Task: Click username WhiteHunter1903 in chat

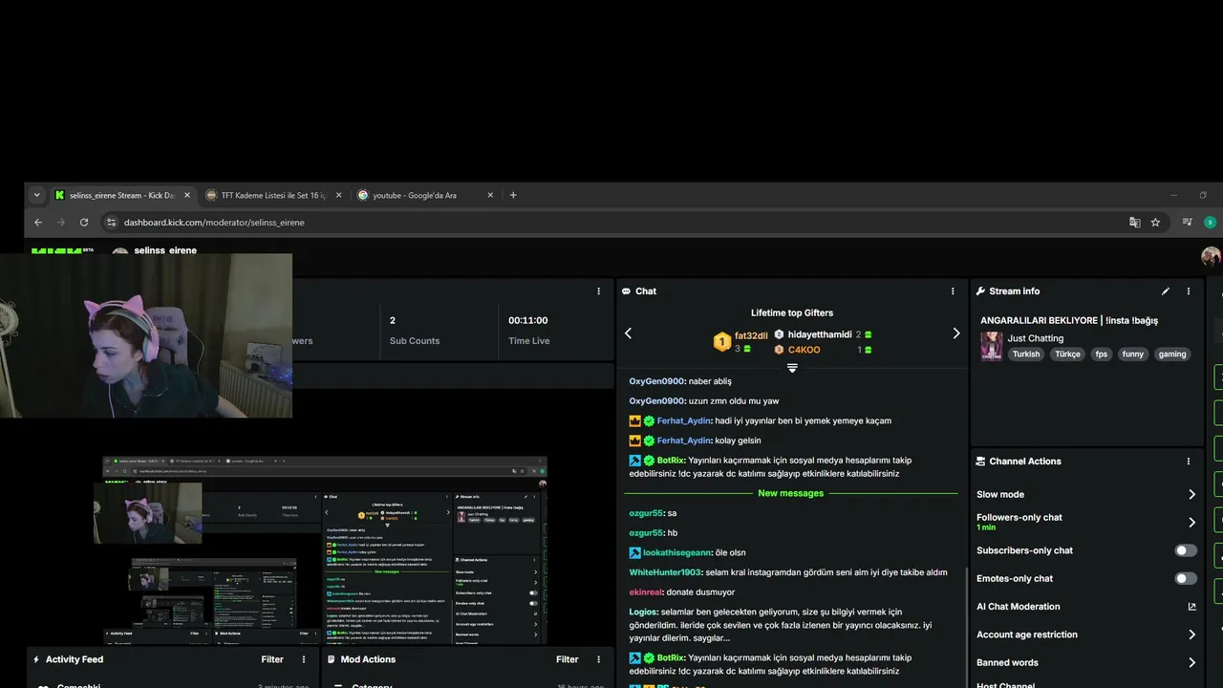Action: (665, 572)
